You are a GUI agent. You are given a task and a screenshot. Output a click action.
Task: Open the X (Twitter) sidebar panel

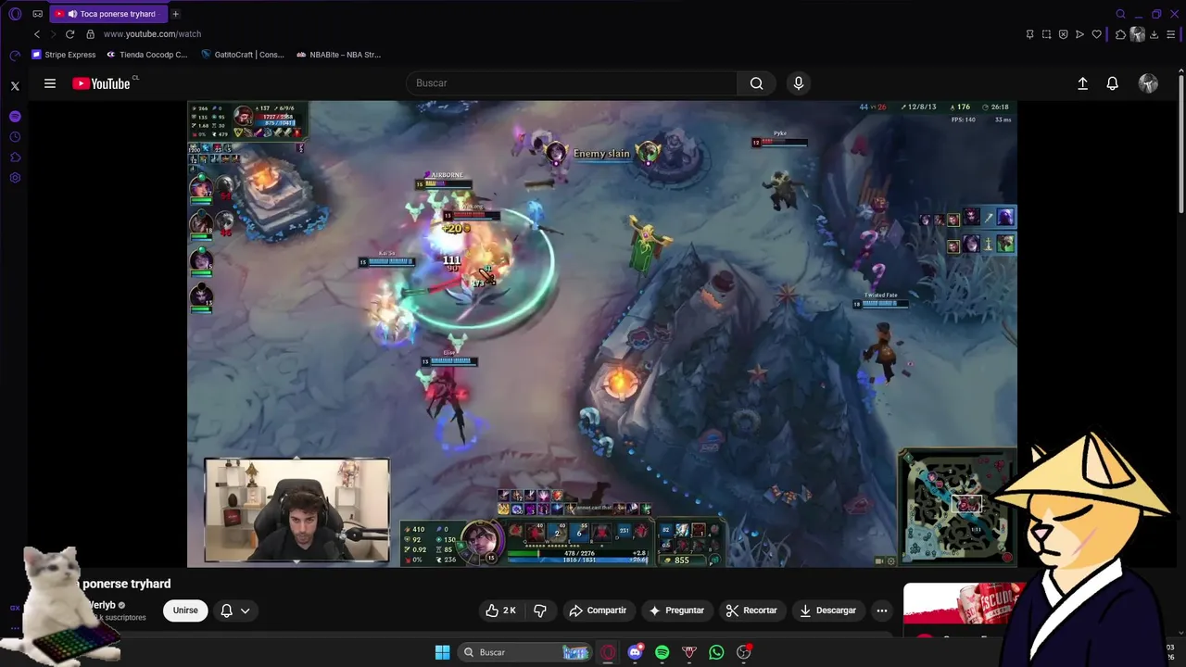coord(15,86)
